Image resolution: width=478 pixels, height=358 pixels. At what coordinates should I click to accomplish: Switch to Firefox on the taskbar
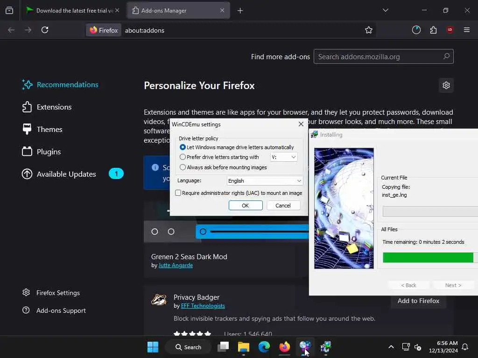click(x=284, y=347)
